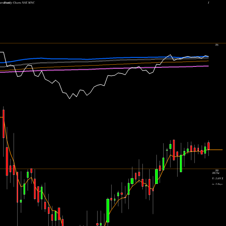226x226 pixels.
Task: Click the 'V: 1.69 N' volume text
Action: pyautogui.click(x=217, y=179)
